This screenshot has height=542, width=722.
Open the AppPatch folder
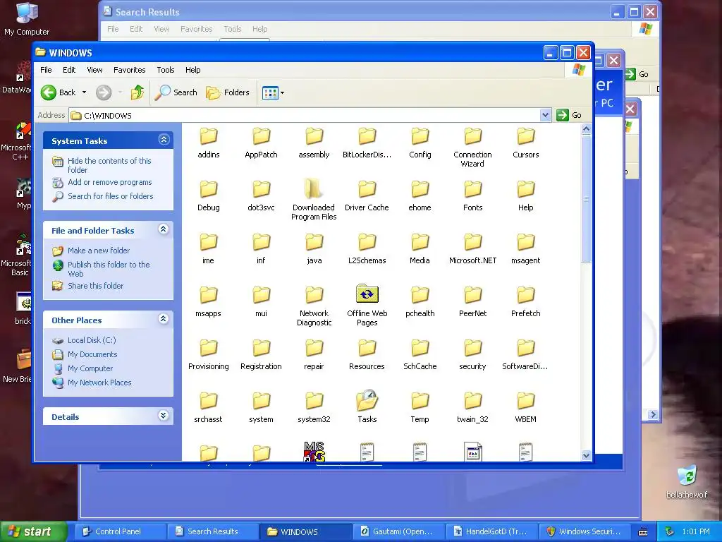pyautogui.click(x=261, y=143)
